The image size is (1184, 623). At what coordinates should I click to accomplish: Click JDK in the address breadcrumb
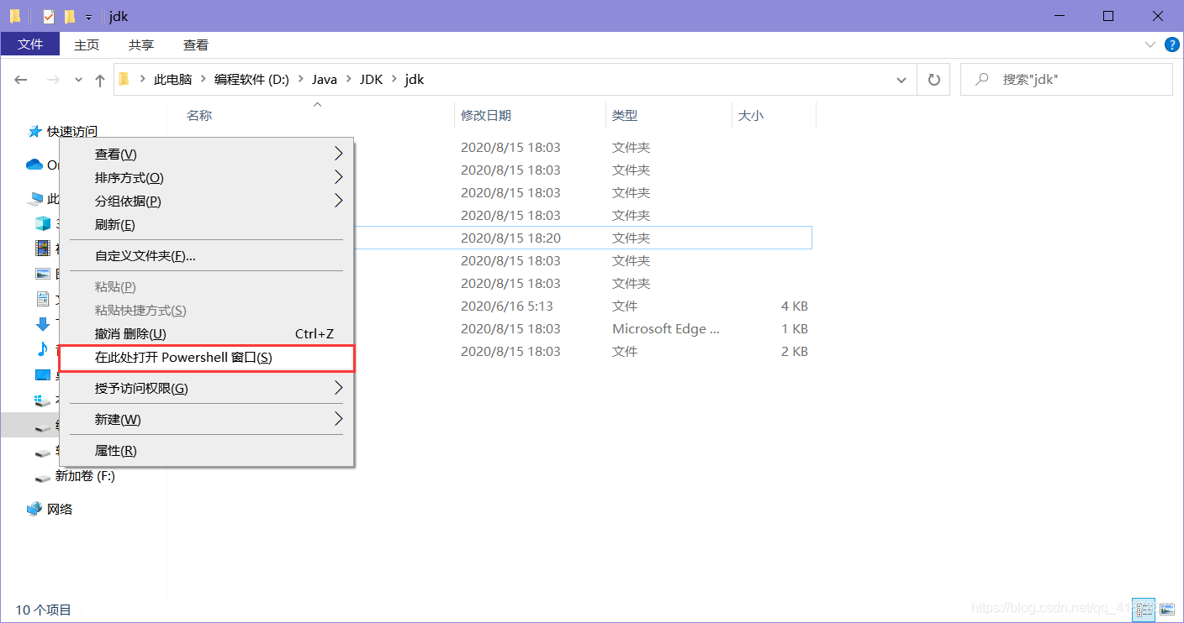coord(371,80)
